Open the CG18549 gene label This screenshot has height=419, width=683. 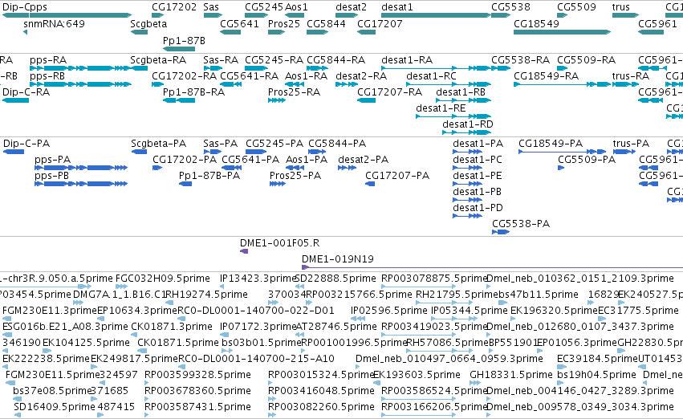point(537,24)
